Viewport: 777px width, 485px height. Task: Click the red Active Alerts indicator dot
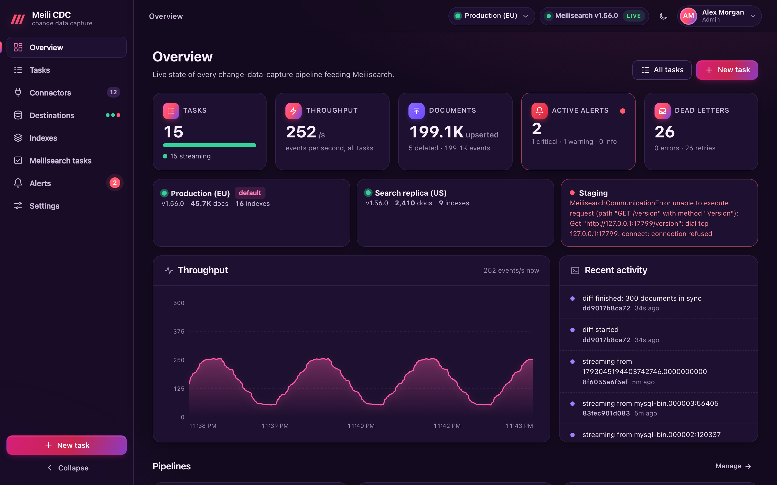coord(623,111)
